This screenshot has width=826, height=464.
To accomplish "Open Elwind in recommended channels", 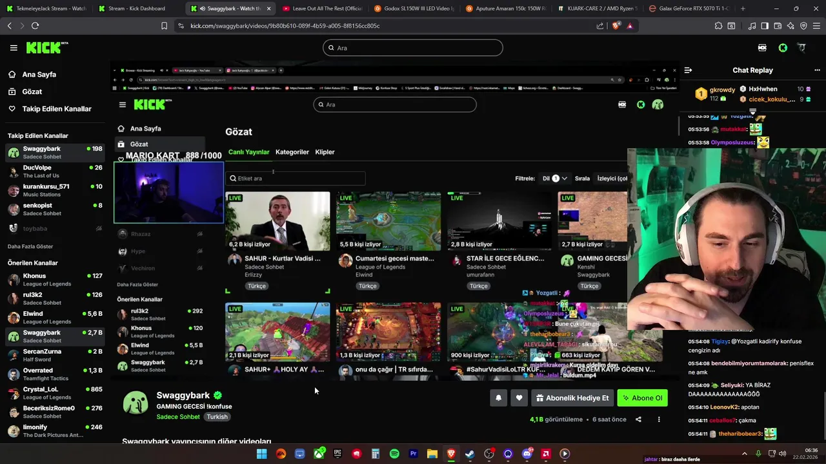I will (55, 318).
